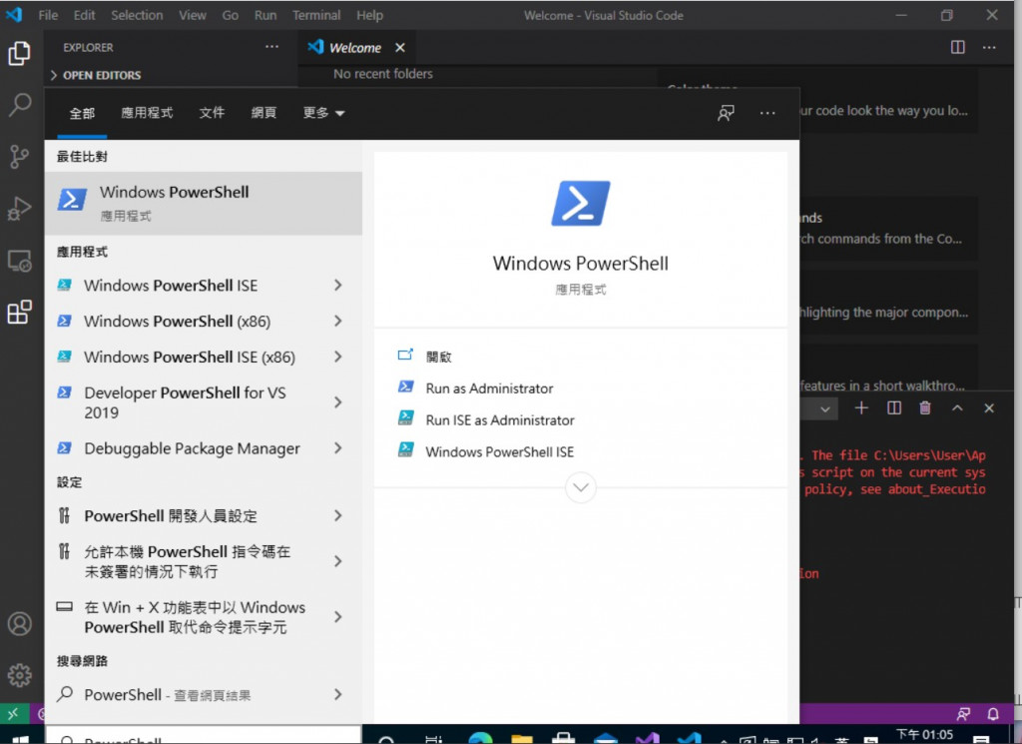Expand arrow for Windows PowerShell (x86) result
The image size is (1022, 744).
(337, 321)
